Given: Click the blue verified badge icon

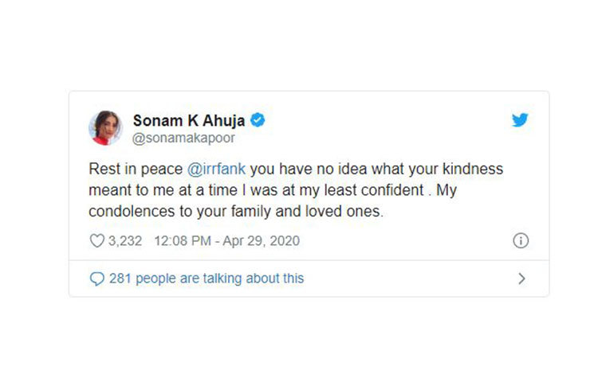Looking at the screenshot, I should coord(258,120).
